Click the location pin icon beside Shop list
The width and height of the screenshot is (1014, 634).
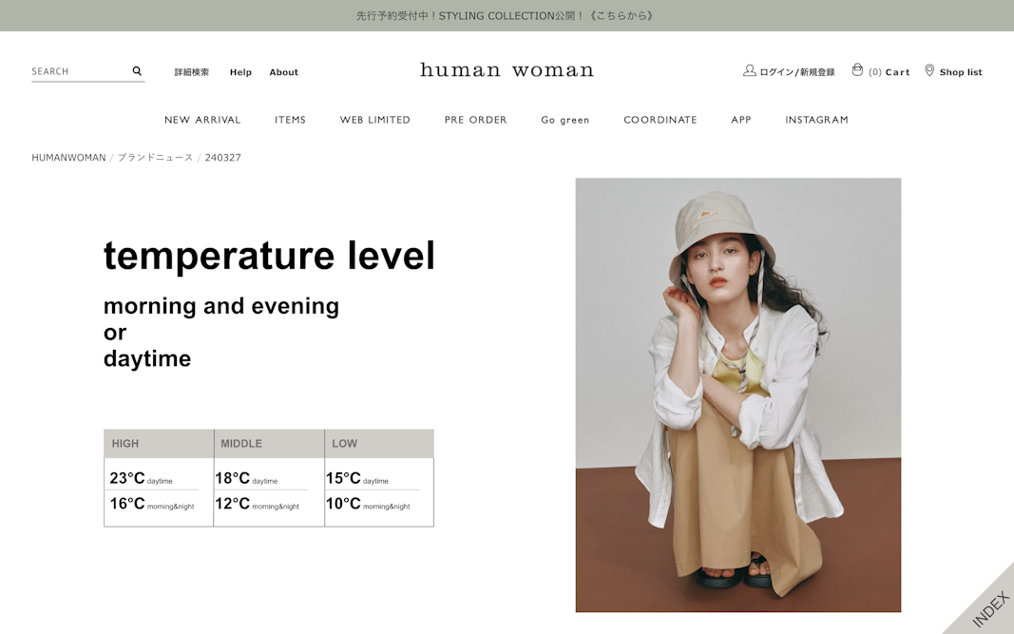(x=929, y=70)
